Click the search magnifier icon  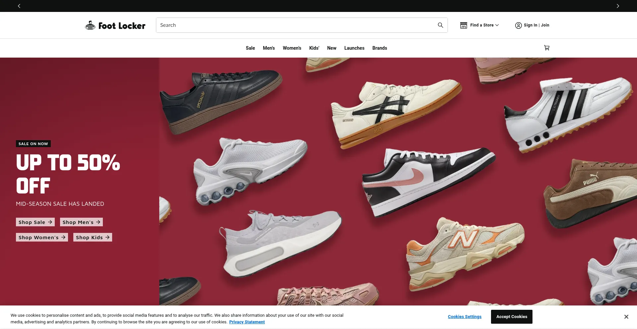(x=440, y=25)
